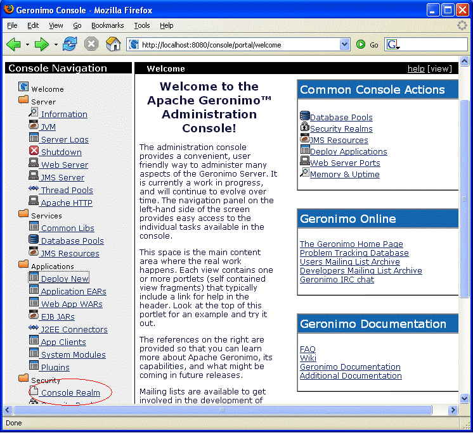
Task: Click the red X Shutdown icon
Action: tap(34, 150)
